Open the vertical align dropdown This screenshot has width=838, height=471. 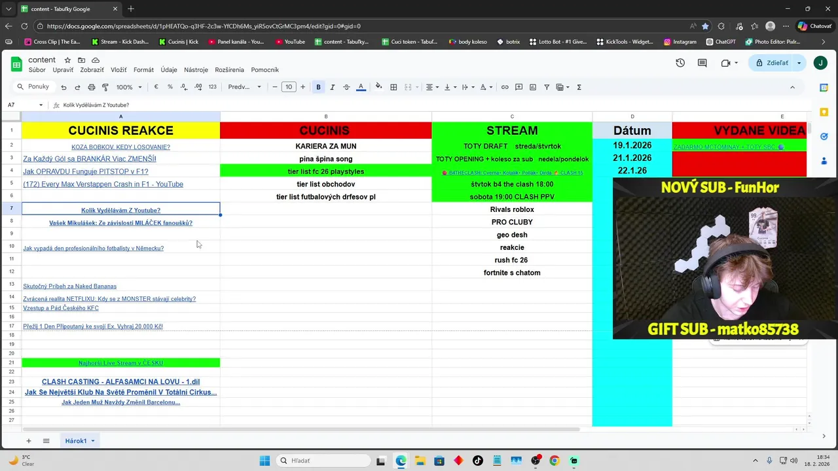pyautogui.click(x=450, y=87)
